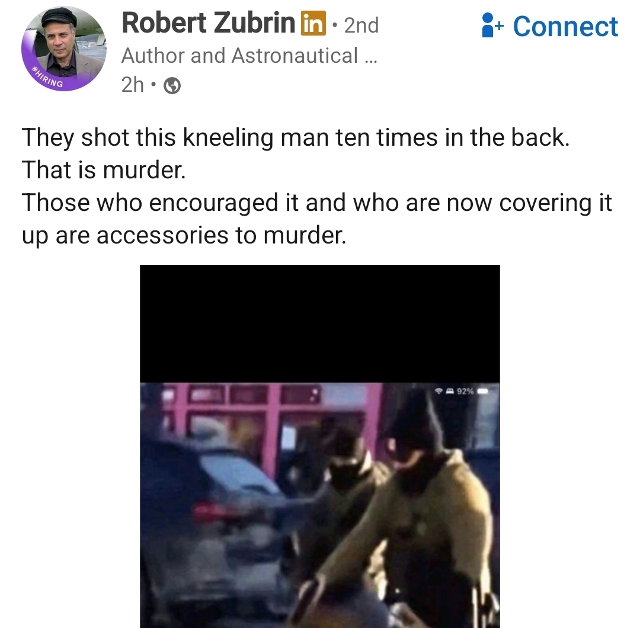
Task: Click the small icon beside Wi-Fi symbol
Action: point(449,392)
